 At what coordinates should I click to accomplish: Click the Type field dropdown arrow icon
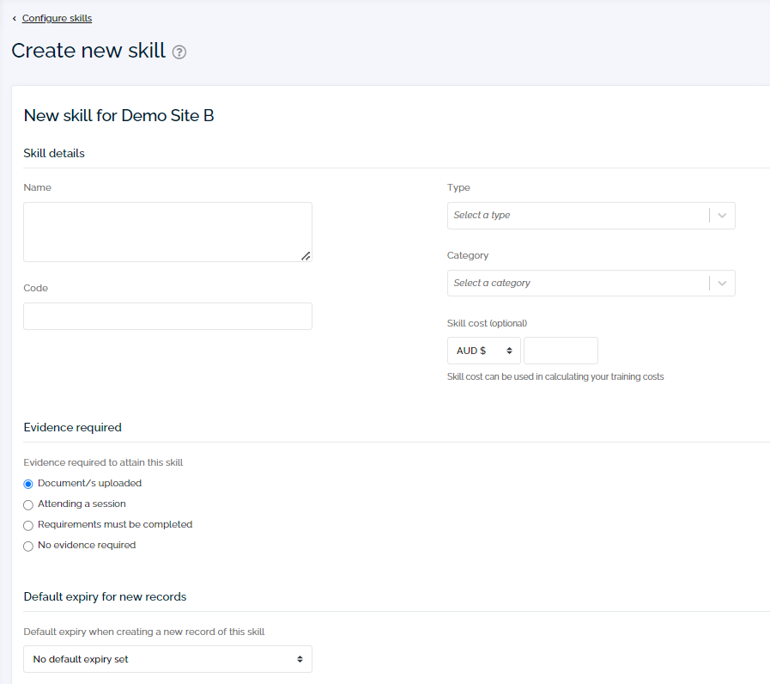point(722,215)
